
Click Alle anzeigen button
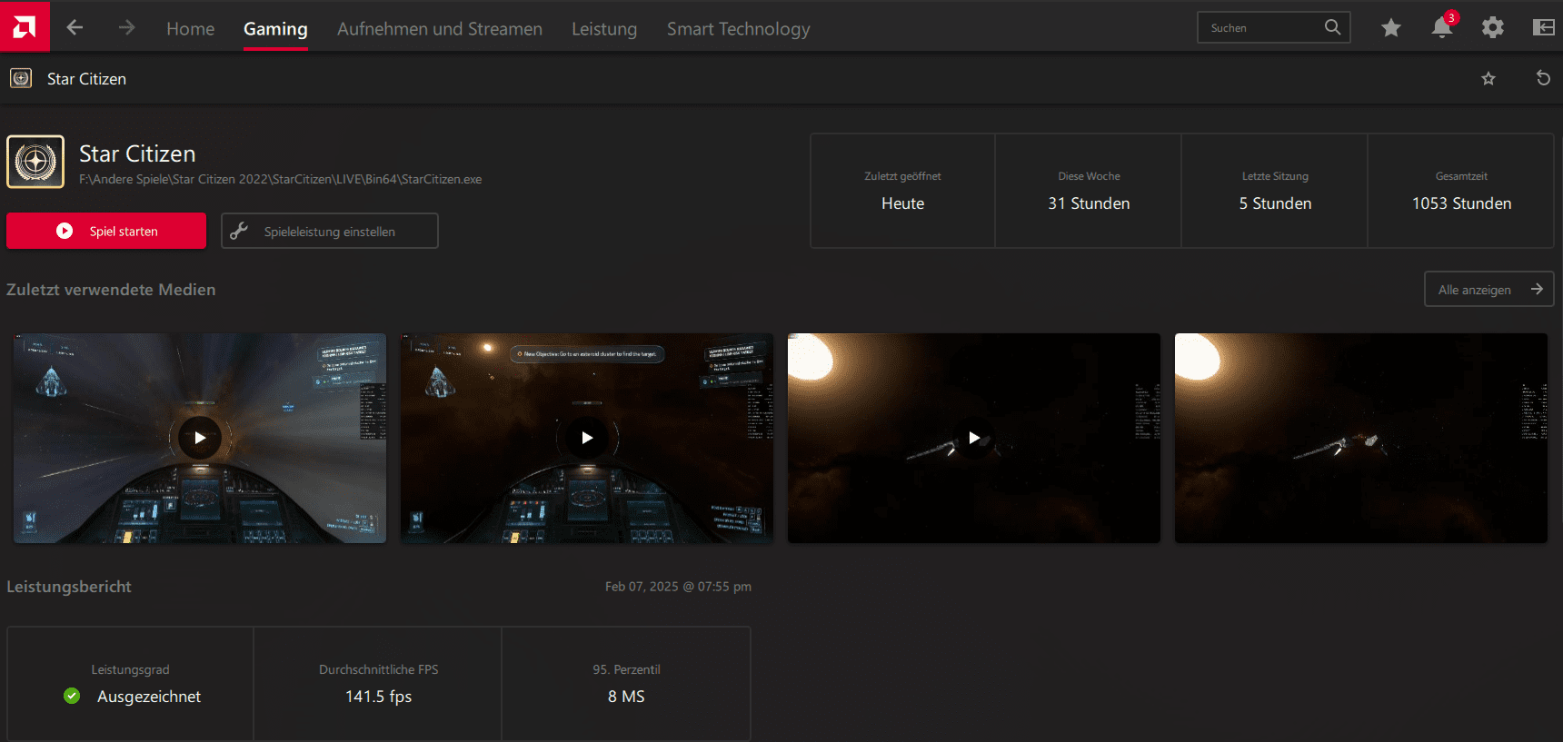(1488, 290)
